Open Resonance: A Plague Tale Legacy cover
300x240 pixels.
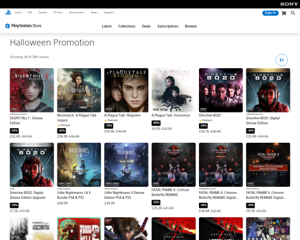[79, 90]
